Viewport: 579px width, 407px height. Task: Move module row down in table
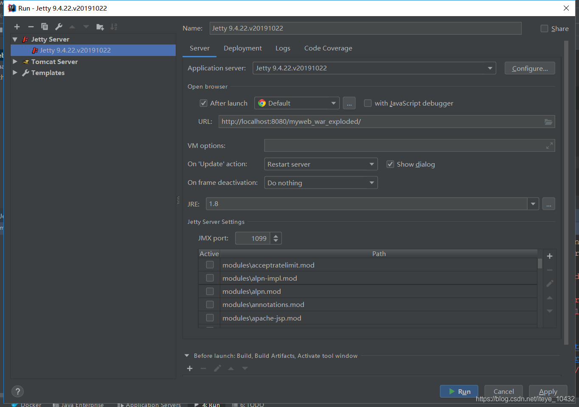pos(550,311)
